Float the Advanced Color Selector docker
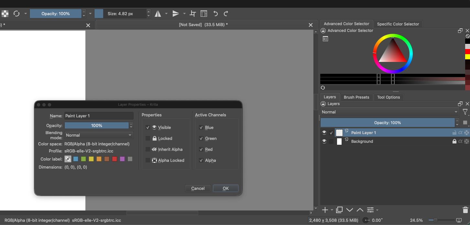This screenshot has width=470, height=225. tap(460, 31)
